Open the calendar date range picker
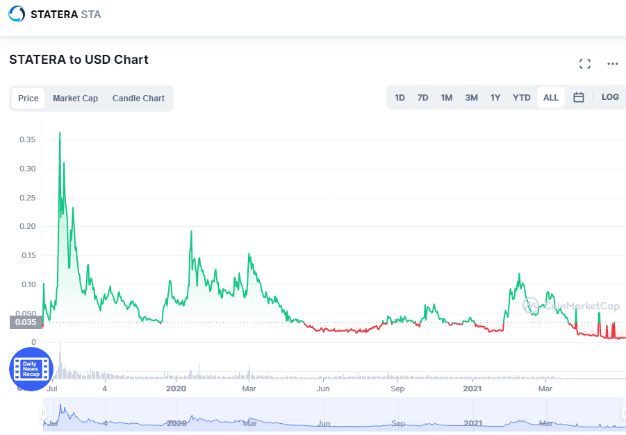The width and height of the screenshot is (626, 435). point(579,97)
